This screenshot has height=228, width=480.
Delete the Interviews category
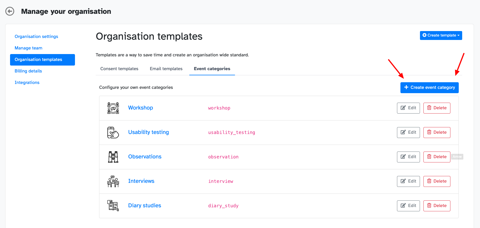[x=437, y=181]
